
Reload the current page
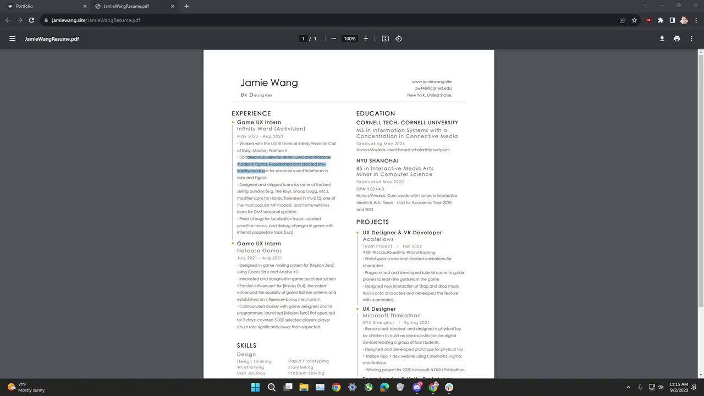coord(31,20)
